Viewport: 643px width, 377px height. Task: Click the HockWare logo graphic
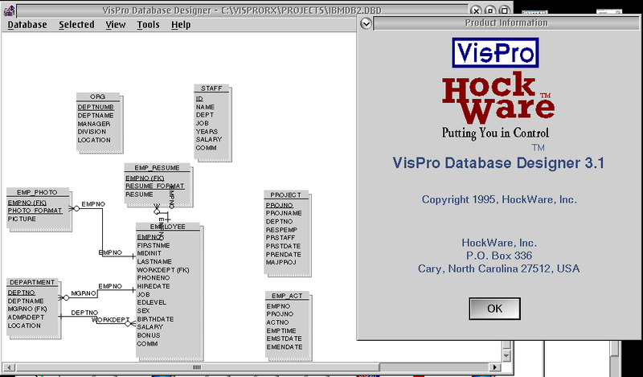coord(498,98)
